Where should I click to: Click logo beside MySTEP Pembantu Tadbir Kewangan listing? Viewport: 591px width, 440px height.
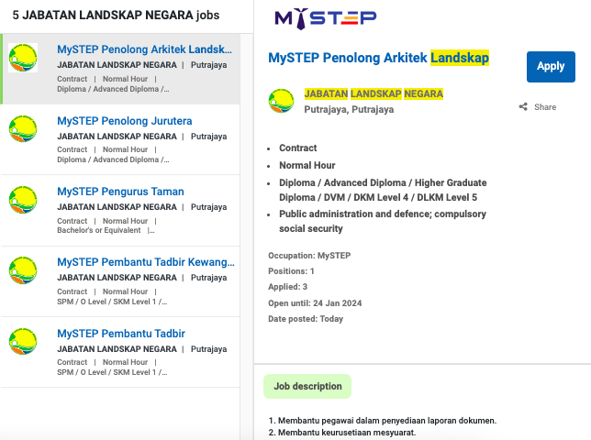coord(23,269)
